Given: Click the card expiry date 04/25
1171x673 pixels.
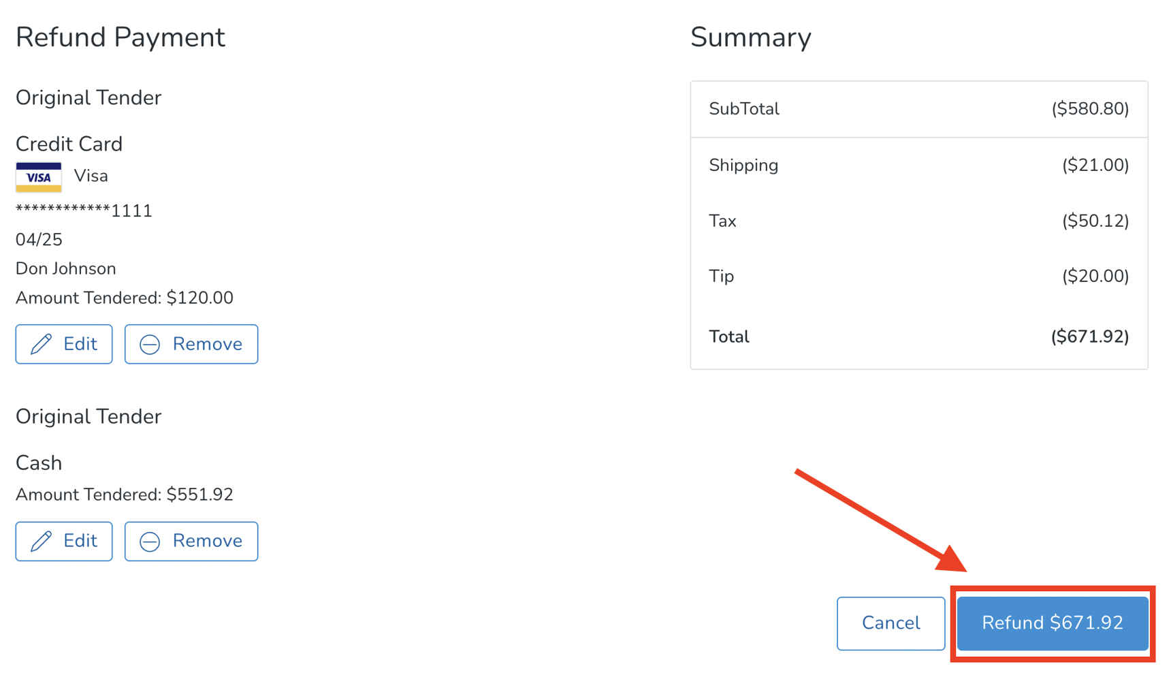Looking at the screenshot, I should coord(39,240).
